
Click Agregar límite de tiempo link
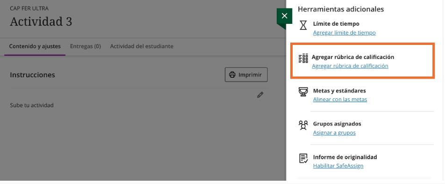(x=344, y=33)
